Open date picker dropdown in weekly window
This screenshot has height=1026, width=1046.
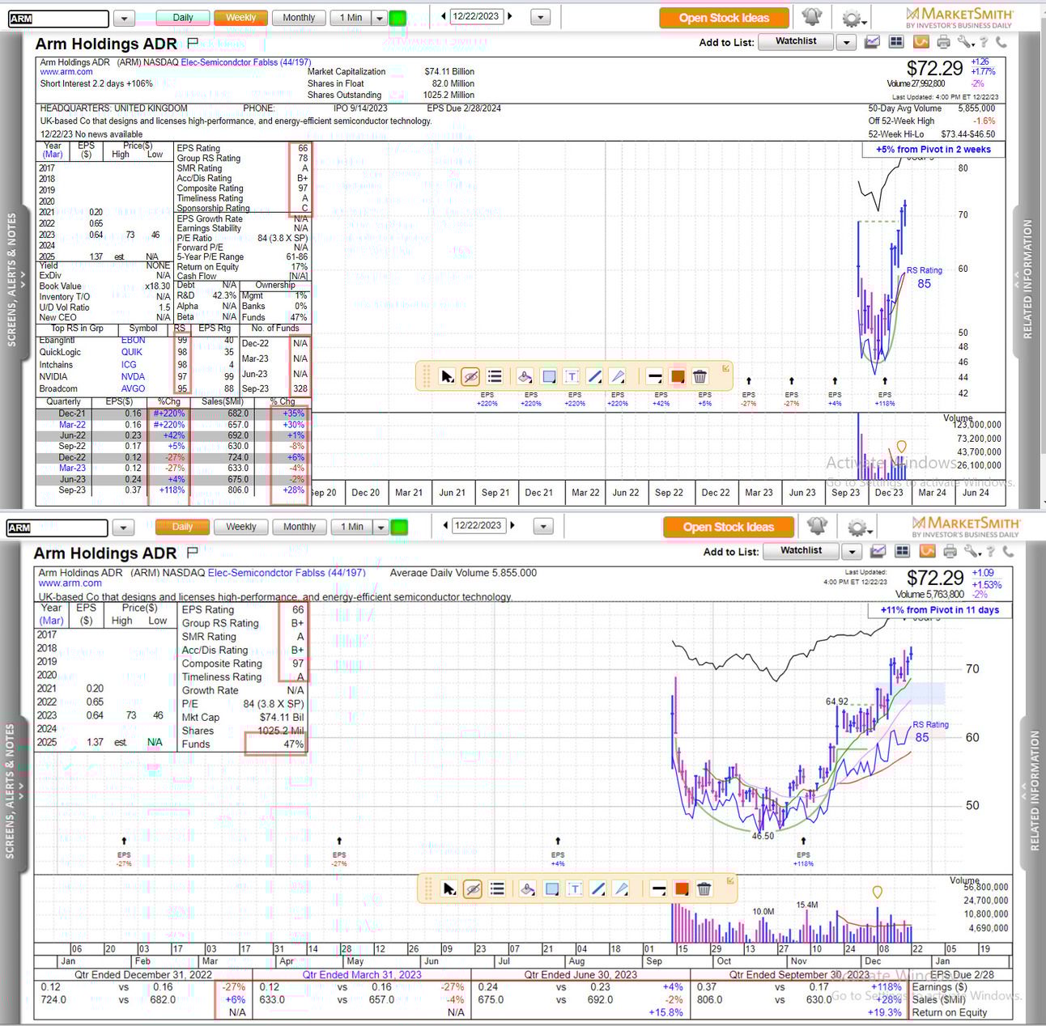click(x=541, y=17)
